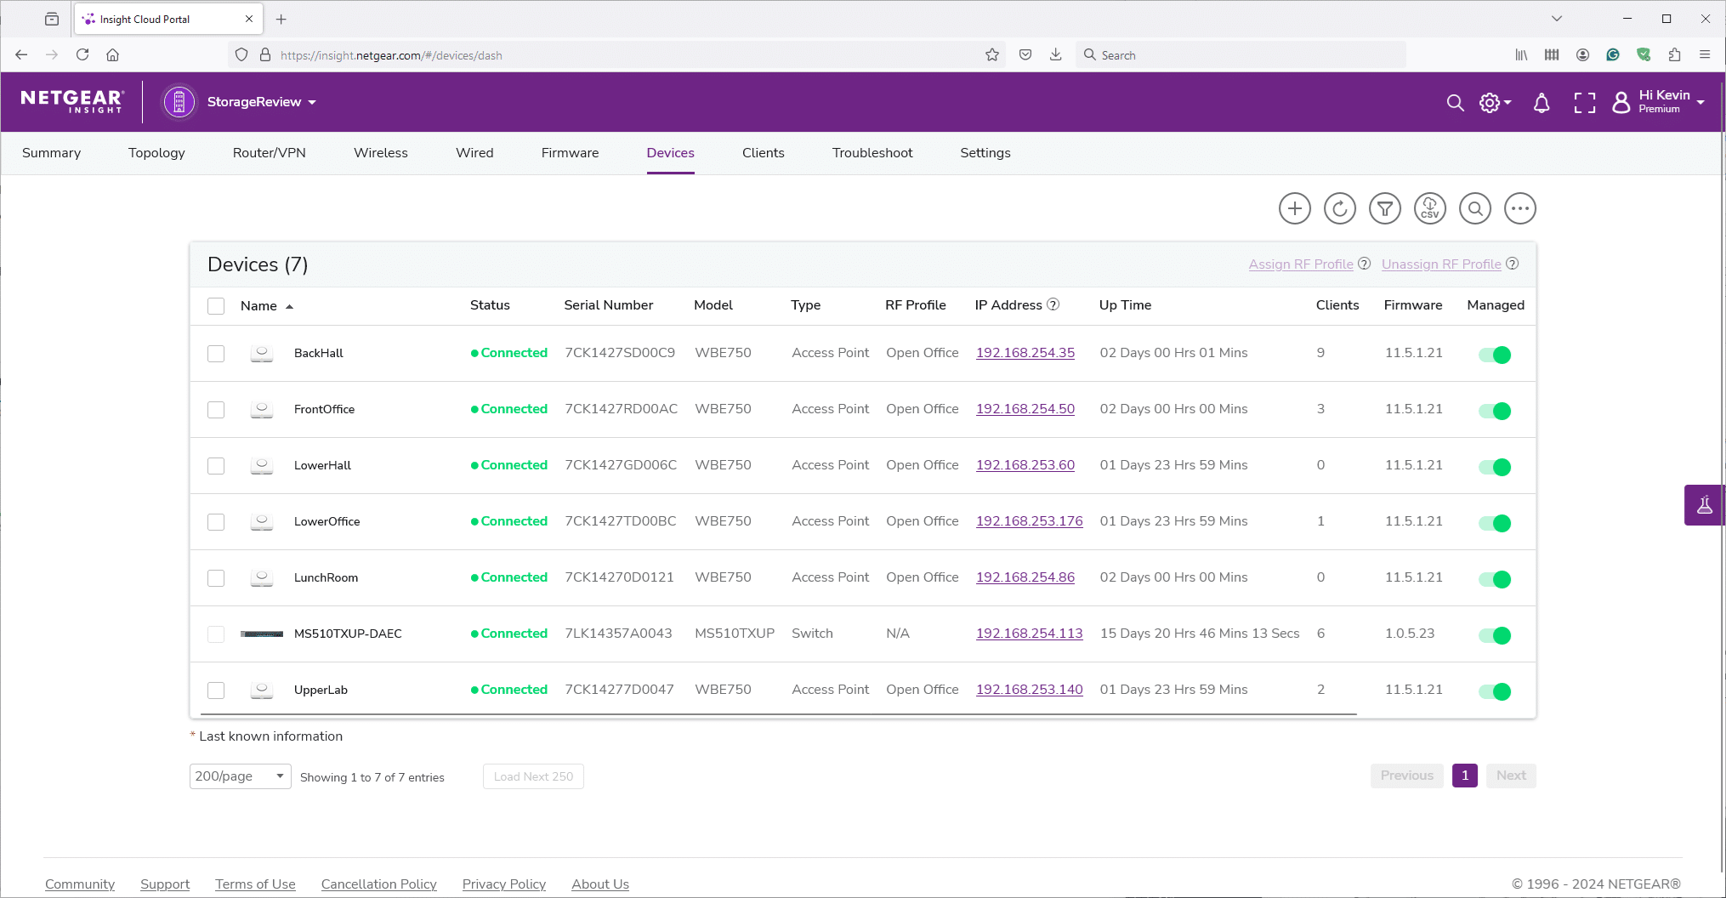Click the Previous page button
1726x898 pixels.
coord(1406,776)
